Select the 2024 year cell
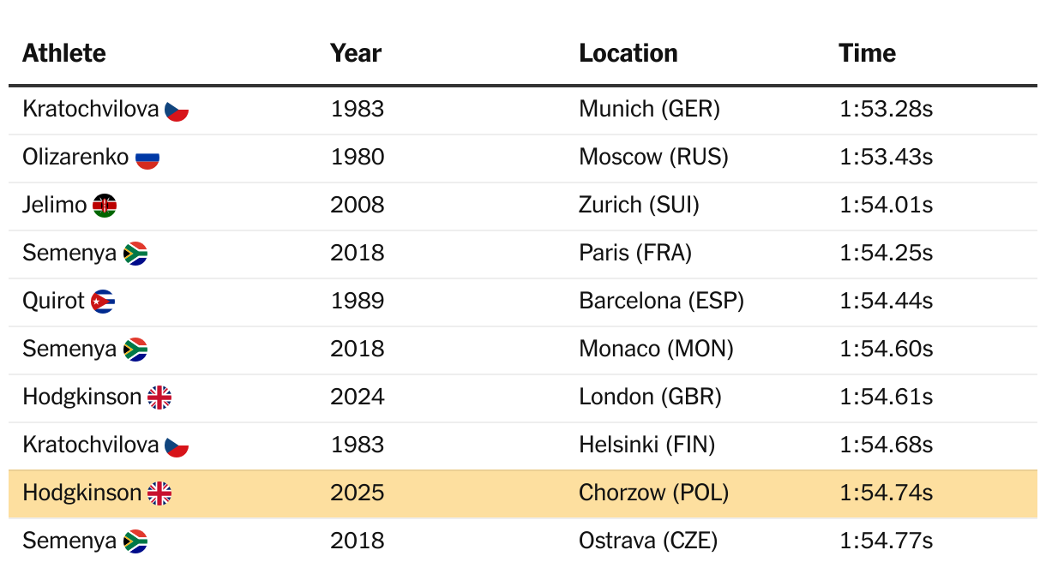This screenshot has width=1046, height=574. [358, 398]
